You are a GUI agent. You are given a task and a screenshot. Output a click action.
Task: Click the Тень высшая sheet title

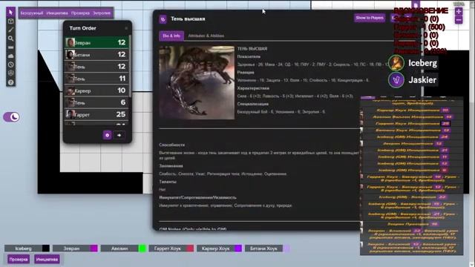point(188,19)
